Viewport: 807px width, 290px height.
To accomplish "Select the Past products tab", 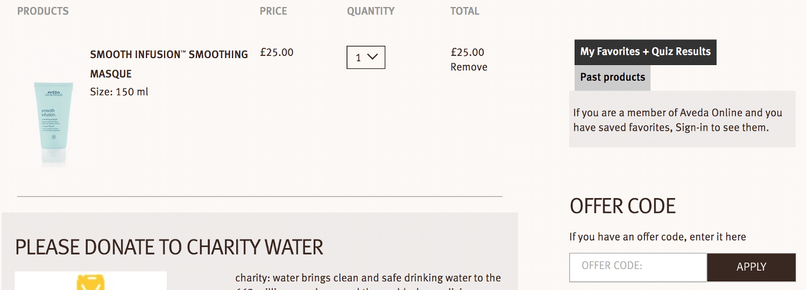I will pyautogui.click(x=612, y=77).
